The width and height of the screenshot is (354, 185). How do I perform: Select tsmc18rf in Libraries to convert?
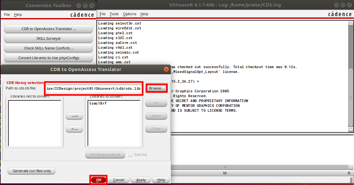click(98, 103)
